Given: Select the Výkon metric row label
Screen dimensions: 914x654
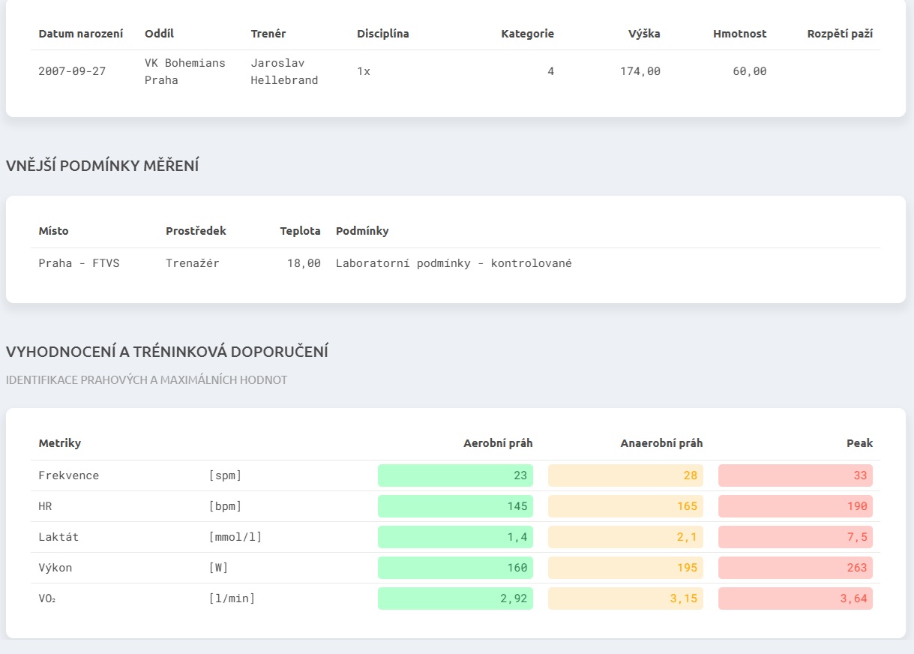Looking at the screenshot, I should click(55, 568).
